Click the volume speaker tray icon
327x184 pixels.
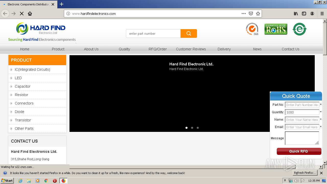pyautogui.click(x=296, y=181)
